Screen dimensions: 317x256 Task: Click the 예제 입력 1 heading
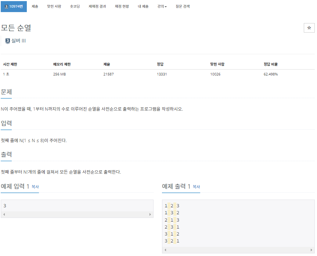click(x=15, y=186)
